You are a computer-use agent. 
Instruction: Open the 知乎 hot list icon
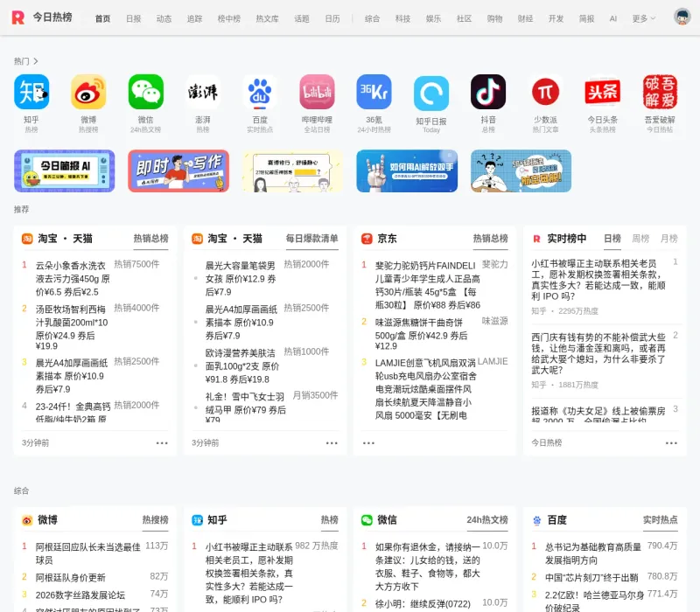click(31, 92)
